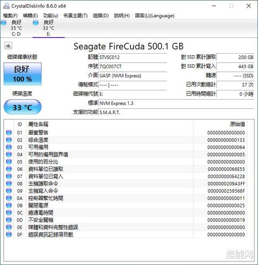Click the E: drive status orb
The image size is (258, 265).
coord(35,23)
